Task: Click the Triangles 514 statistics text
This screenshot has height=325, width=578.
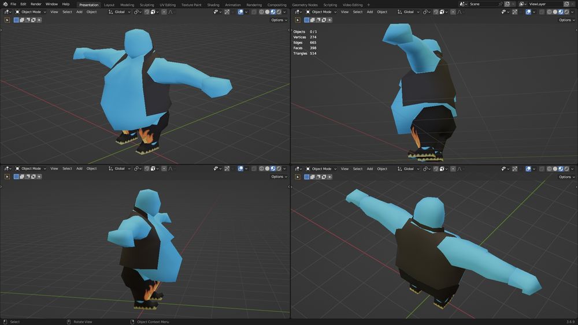Action: tap(305, 53)
